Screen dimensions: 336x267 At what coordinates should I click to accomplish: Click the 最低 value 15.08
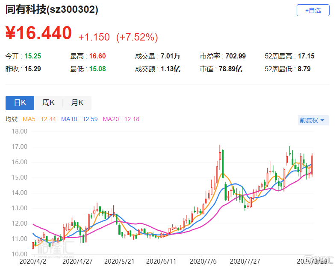pyautogui.click(x=97, y=69)
